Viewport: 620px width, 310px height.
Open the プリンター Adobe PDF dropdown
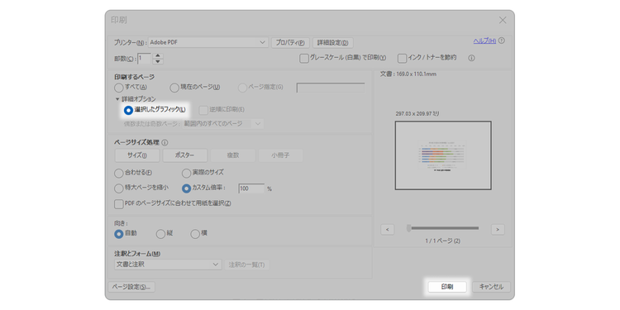tap(208, 42)
